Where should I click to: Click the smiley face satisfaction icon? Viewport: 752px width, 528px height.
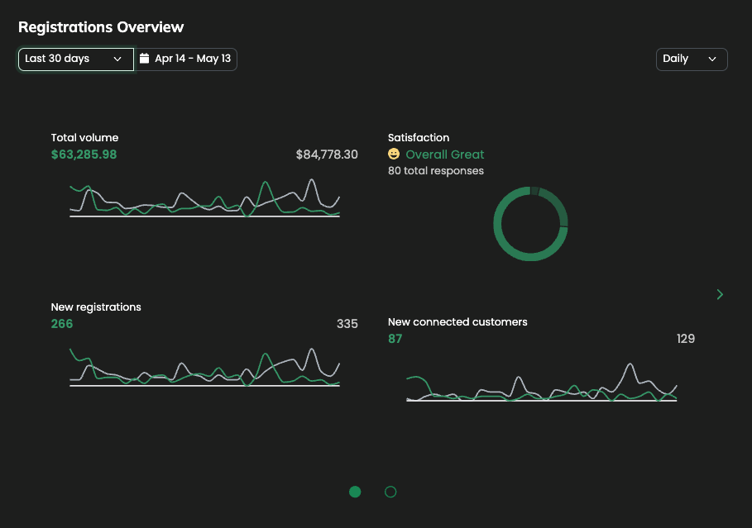pyautogui.click(x=392, y=154)
